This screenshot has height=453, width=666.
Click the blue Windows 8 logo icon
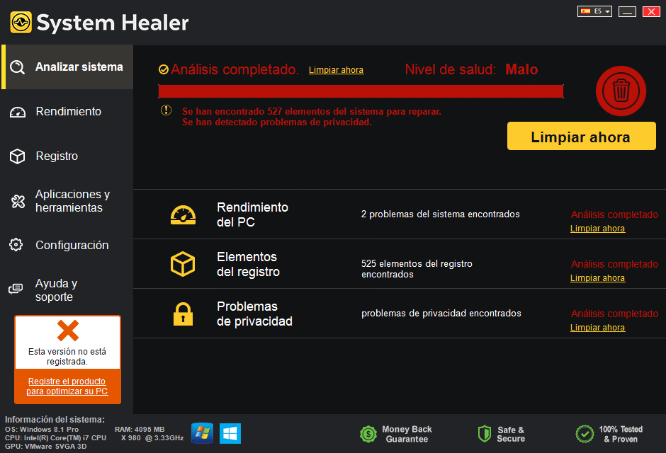(230, 433)
